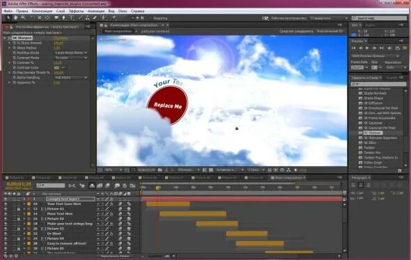Open the Contrast Mode dropdown
Image resolution: width=411 pixels, height=260 pixels.
point(71,58)
